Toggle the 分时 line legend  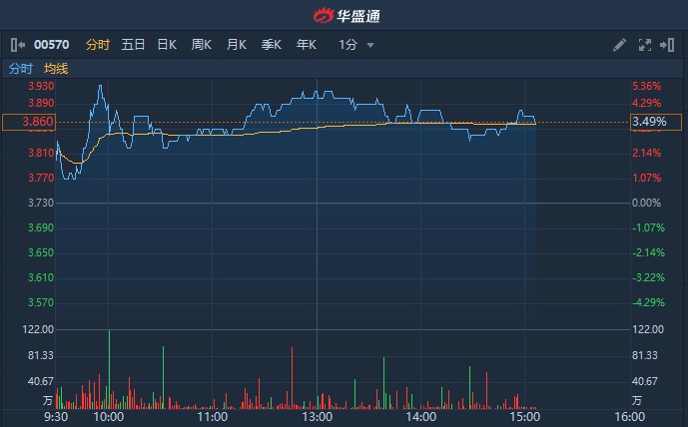21,69
